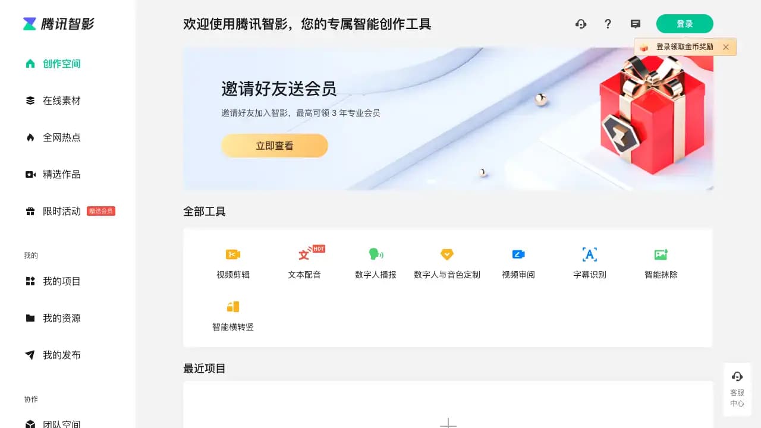761x428 pixels.
Task: Click the 智能抹除 label
Action: [x=661, y=275]
